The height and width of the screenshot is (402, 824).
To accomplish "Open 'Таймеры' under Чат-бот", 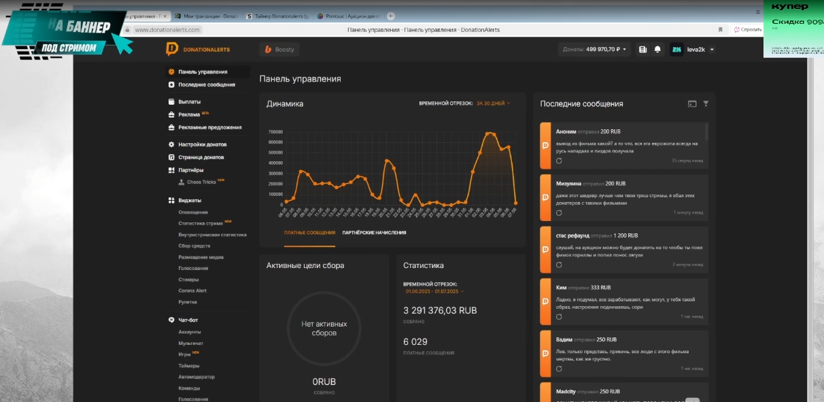I will [x=188, y=366].
